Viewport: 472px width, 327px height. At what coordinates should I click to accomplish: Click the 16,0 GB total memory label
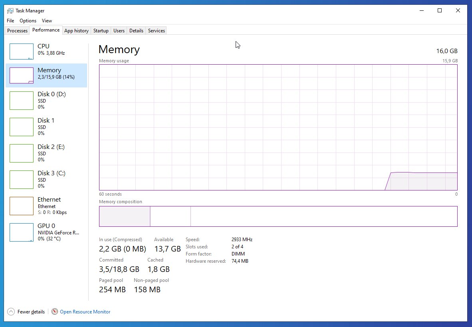point(447,51)
